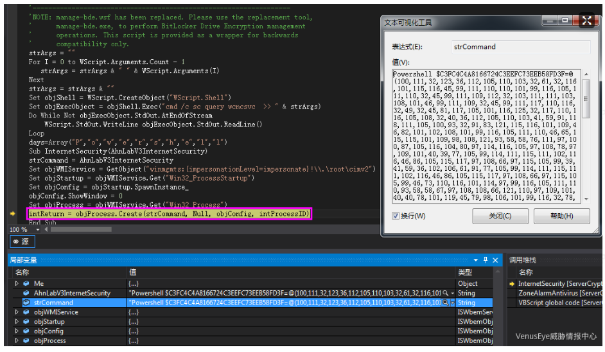This screenshot has width=605, height=352.
Task: Click the yellow arrow beside InternetSecurity call stack frame
Action: pyautogui.click(x=512, y=284)
